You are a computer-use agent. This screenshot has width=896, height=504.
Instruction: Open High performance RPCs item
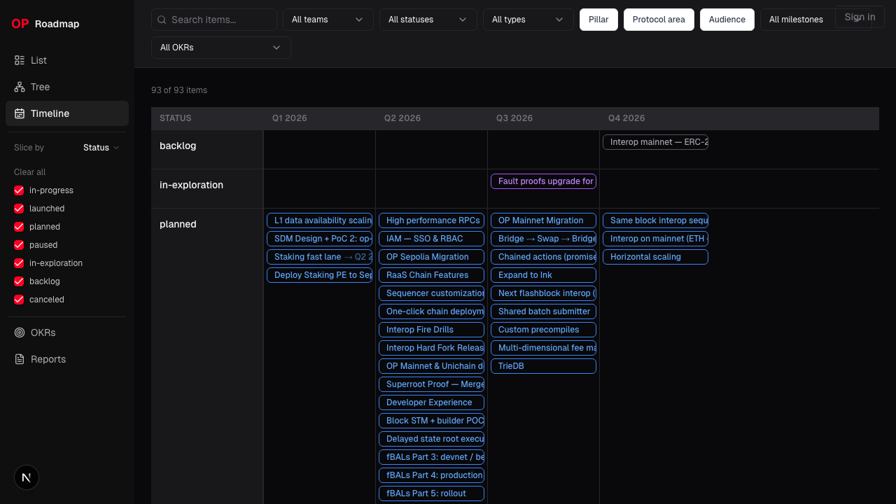(x=431, y=220)
